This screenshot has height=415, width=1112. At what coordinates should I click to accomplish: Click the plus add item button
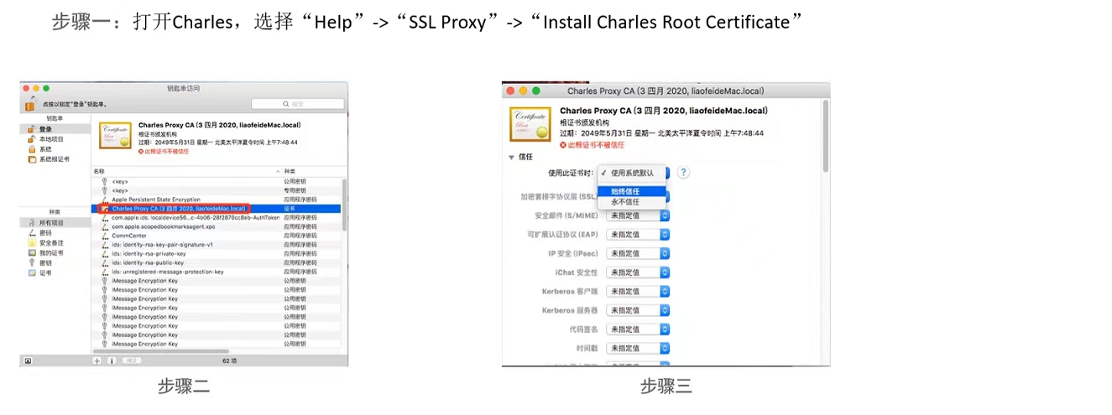click(x=97, y=361)
